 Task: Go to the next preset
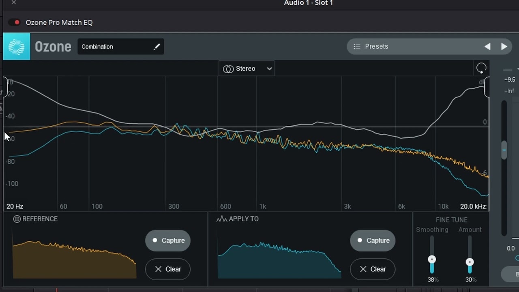[504, 47]
